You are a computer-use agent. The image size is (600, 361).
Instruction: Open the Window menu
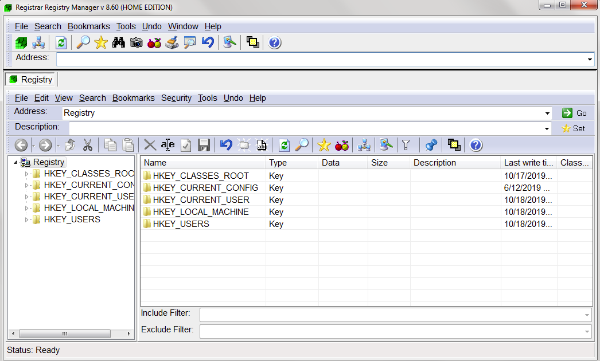[x=183, y=26]
